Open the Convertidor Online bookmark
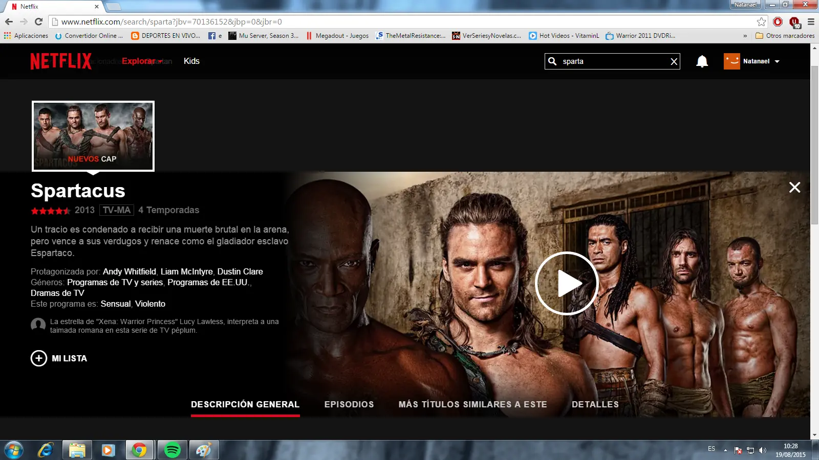The image size is (819, 460). click(x=89, y=36)
